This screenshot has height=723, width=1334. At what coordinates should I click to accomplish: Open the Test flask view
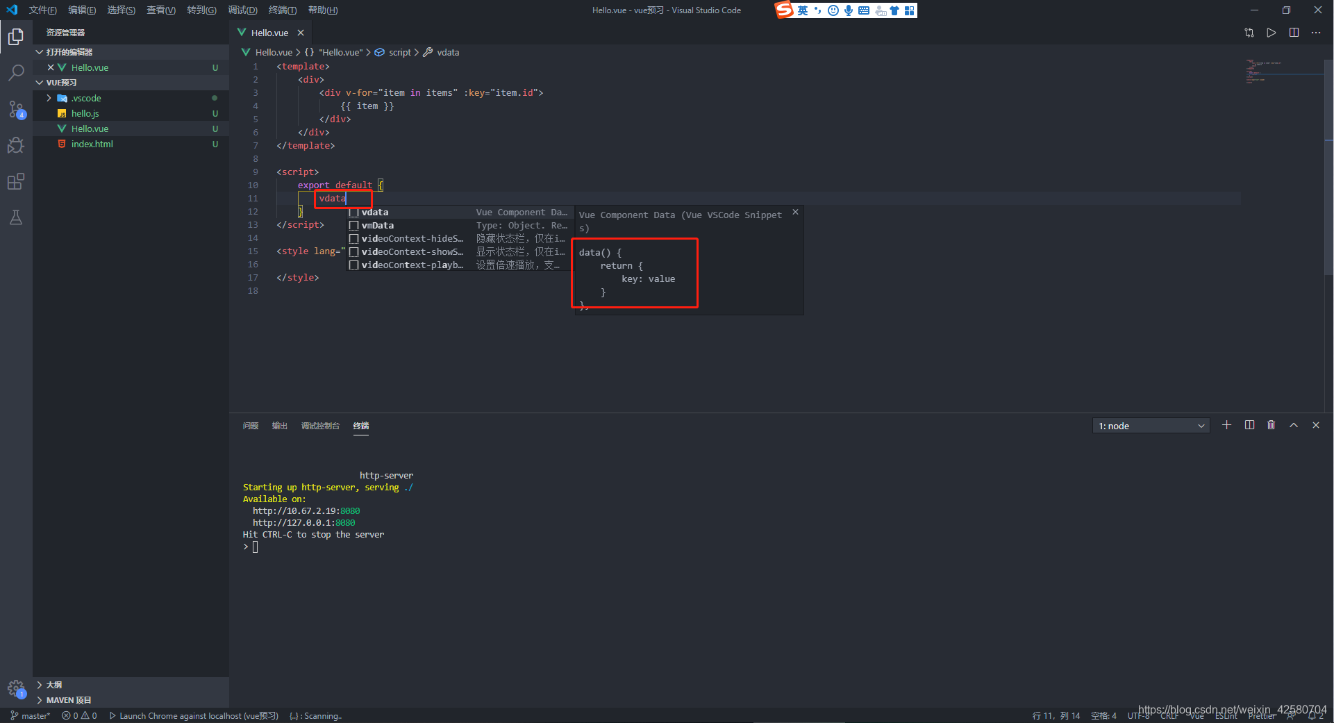click(x=16, y=217)
